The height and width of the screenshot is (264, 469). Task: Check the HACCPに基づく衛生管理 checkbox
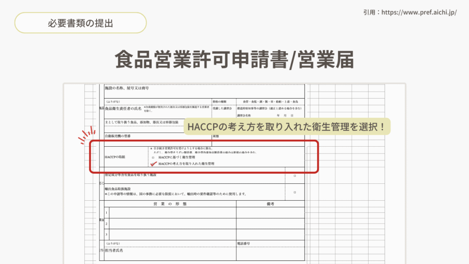click(153, 158)
